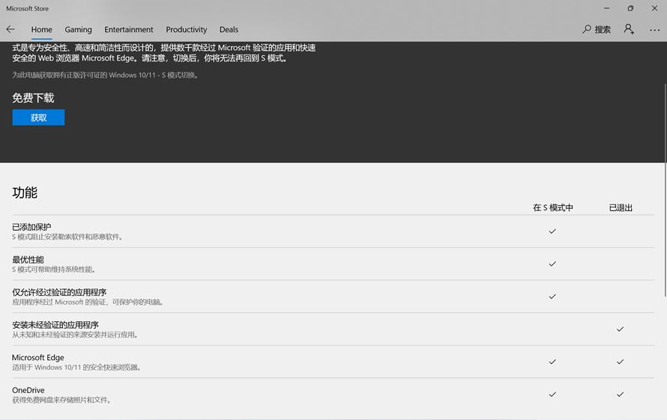
Task: Click the Microsoft Store window title
Action: (x=27, y=8)
